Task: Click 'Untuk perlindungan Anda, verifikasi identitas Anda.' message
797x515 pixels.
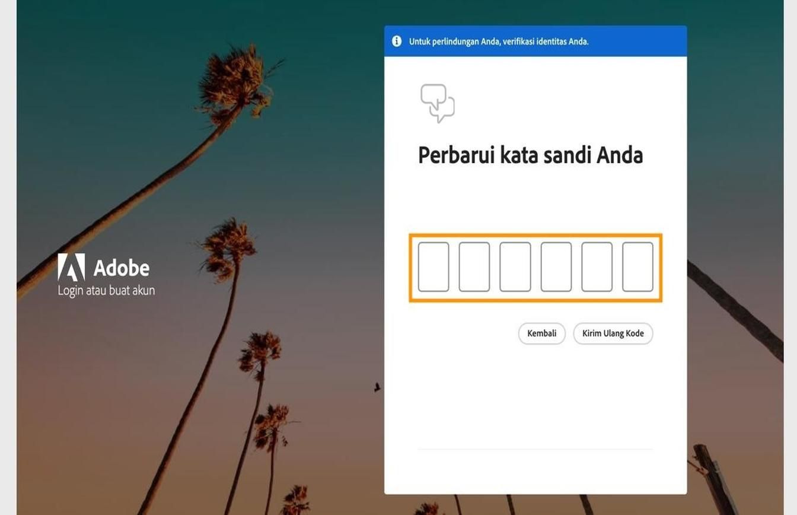Action: [x=499, y=42]
